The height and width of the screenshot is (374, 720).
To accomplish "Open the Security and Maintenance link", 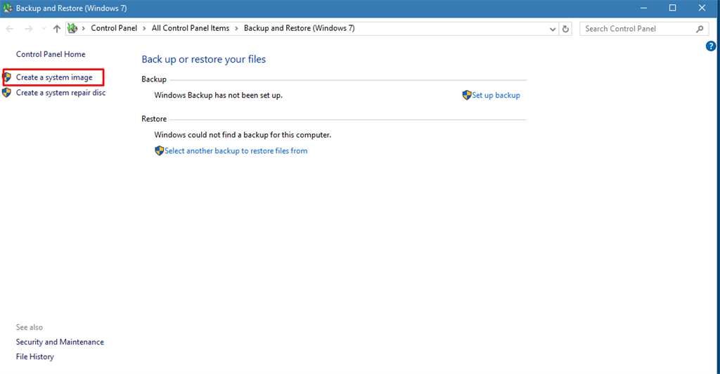I will pyautogui.click(x=60, y=342).
